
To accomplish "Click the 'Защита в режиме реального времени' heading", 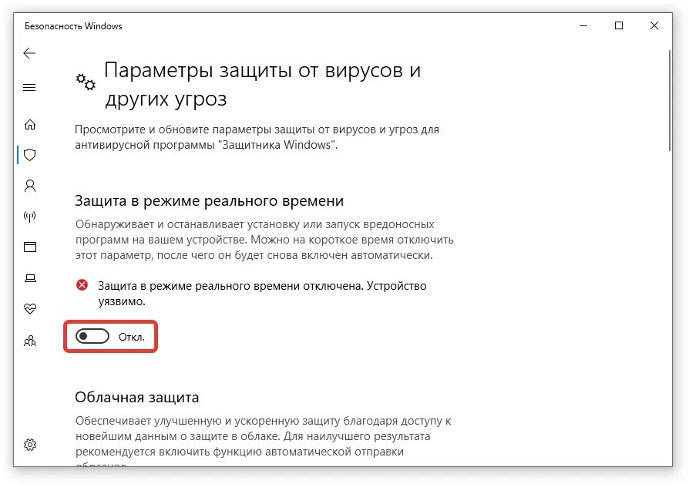I will point(209,201).
